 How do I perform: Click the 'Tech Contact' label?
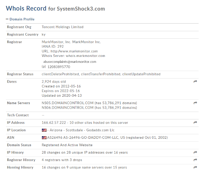(18, 115)
